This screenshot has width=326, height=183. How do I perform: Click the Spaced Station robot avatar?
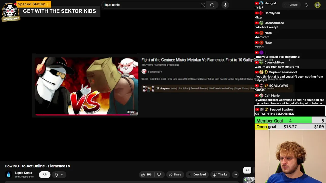click(10, 11)
